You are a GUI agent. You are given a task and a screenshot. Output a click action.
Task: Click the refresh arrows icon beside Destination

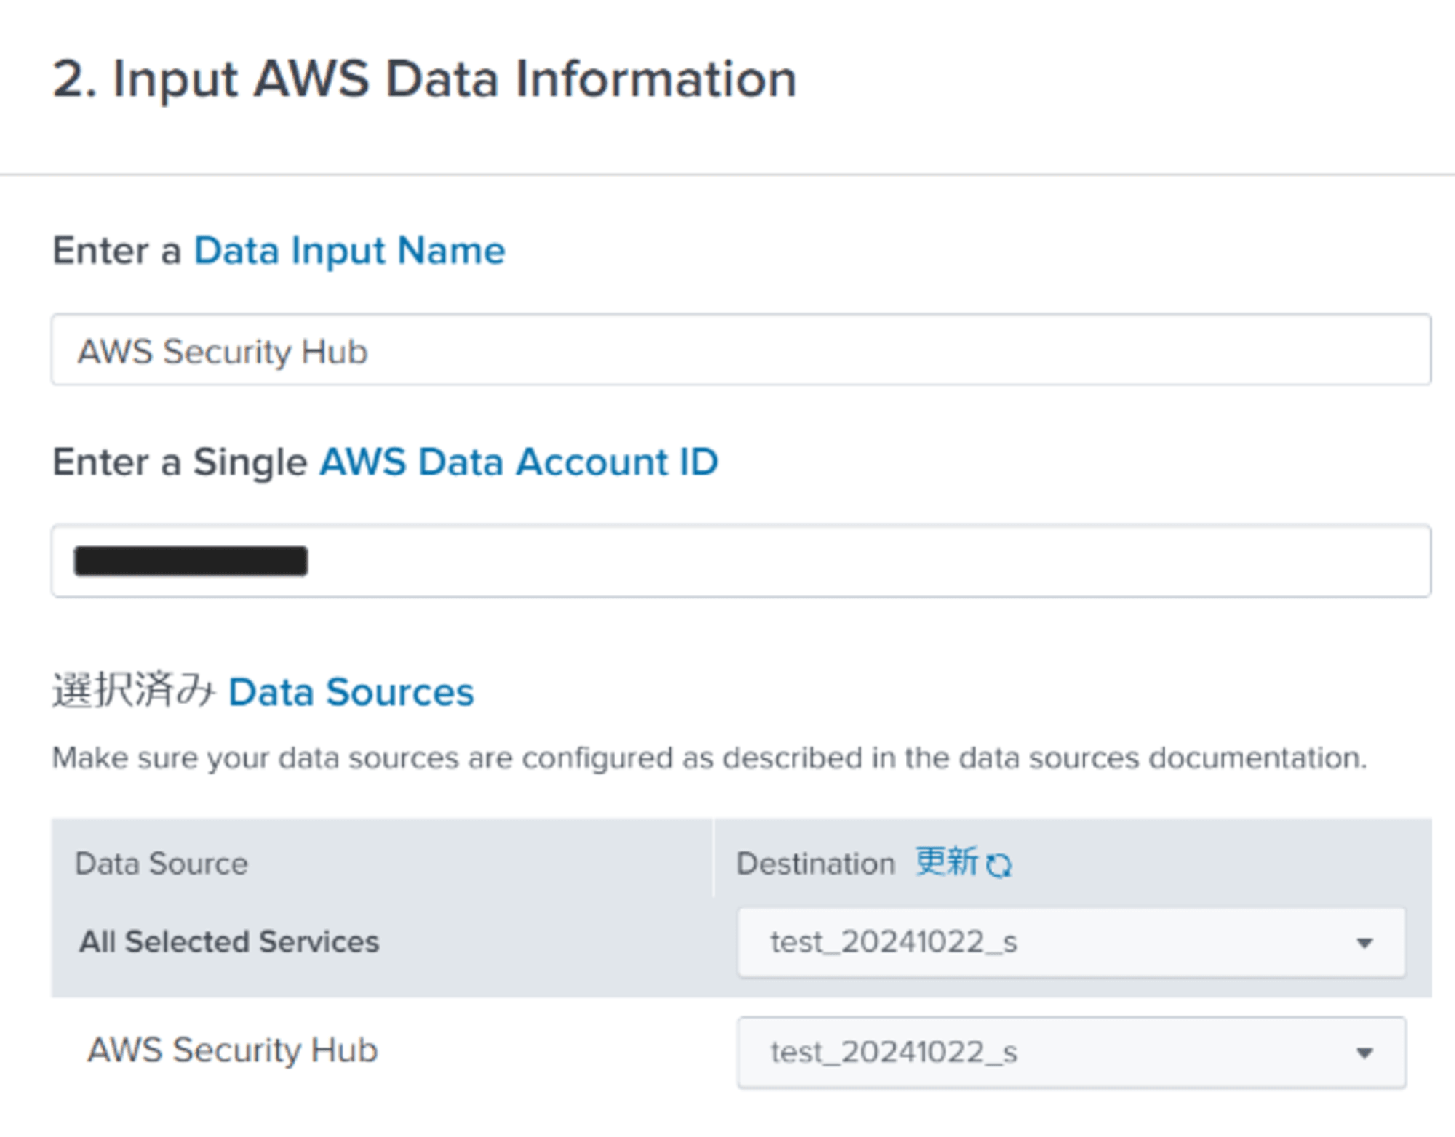[999, 865]
